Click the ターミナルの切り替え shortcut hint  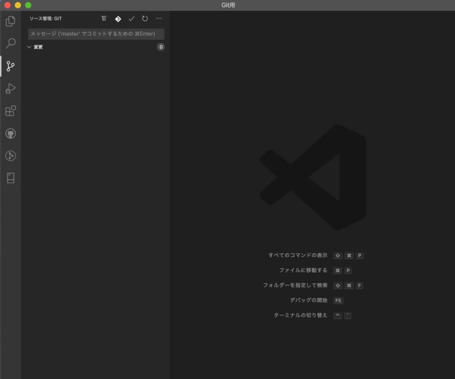pos(300,315)
